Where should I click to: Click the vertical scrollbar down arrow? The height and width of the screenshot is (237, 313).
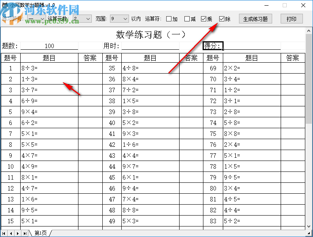click(309, 226)
